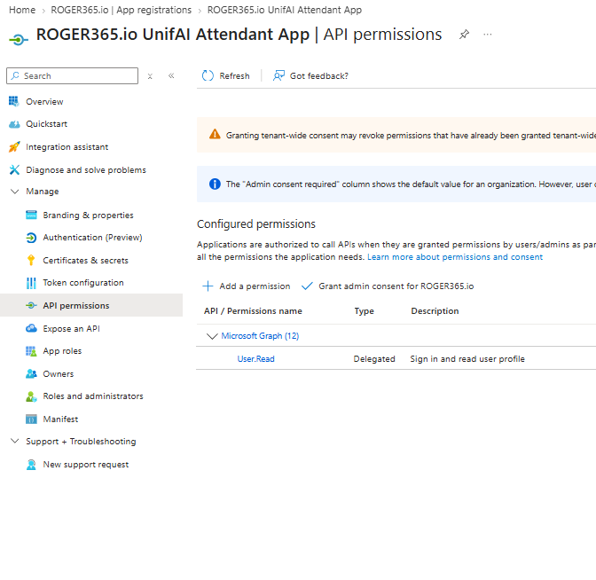Open App roles label

62,351
